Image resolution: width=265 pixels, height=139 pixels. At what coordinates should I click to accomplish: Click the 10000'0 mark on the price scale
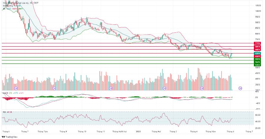258,11
